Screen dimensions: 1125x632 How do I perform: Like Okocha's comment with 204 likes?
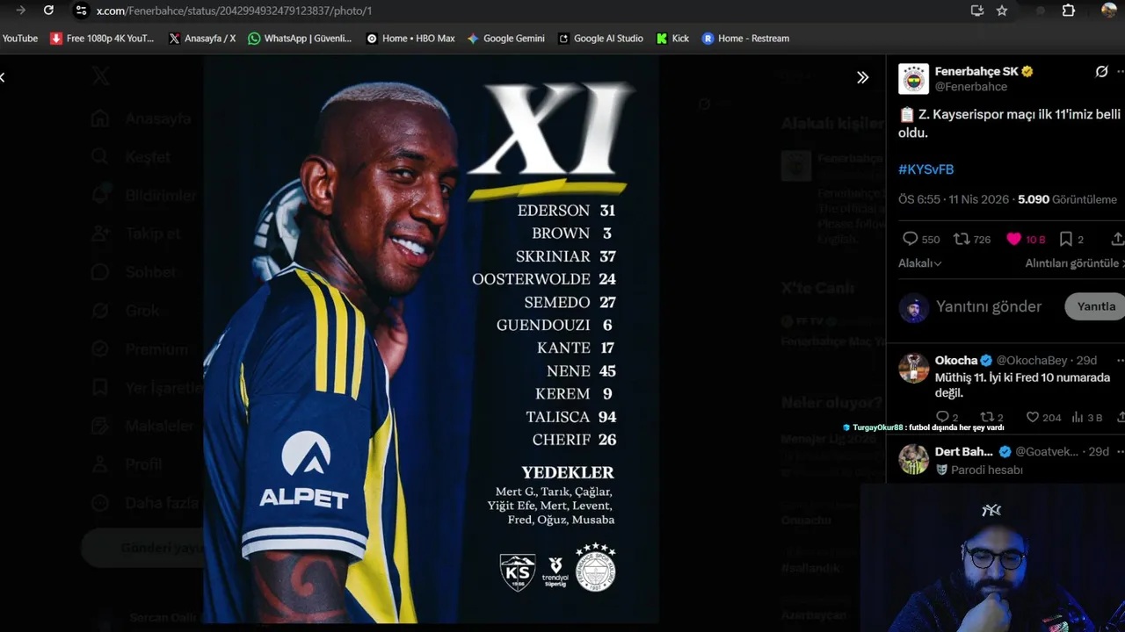1044,418
